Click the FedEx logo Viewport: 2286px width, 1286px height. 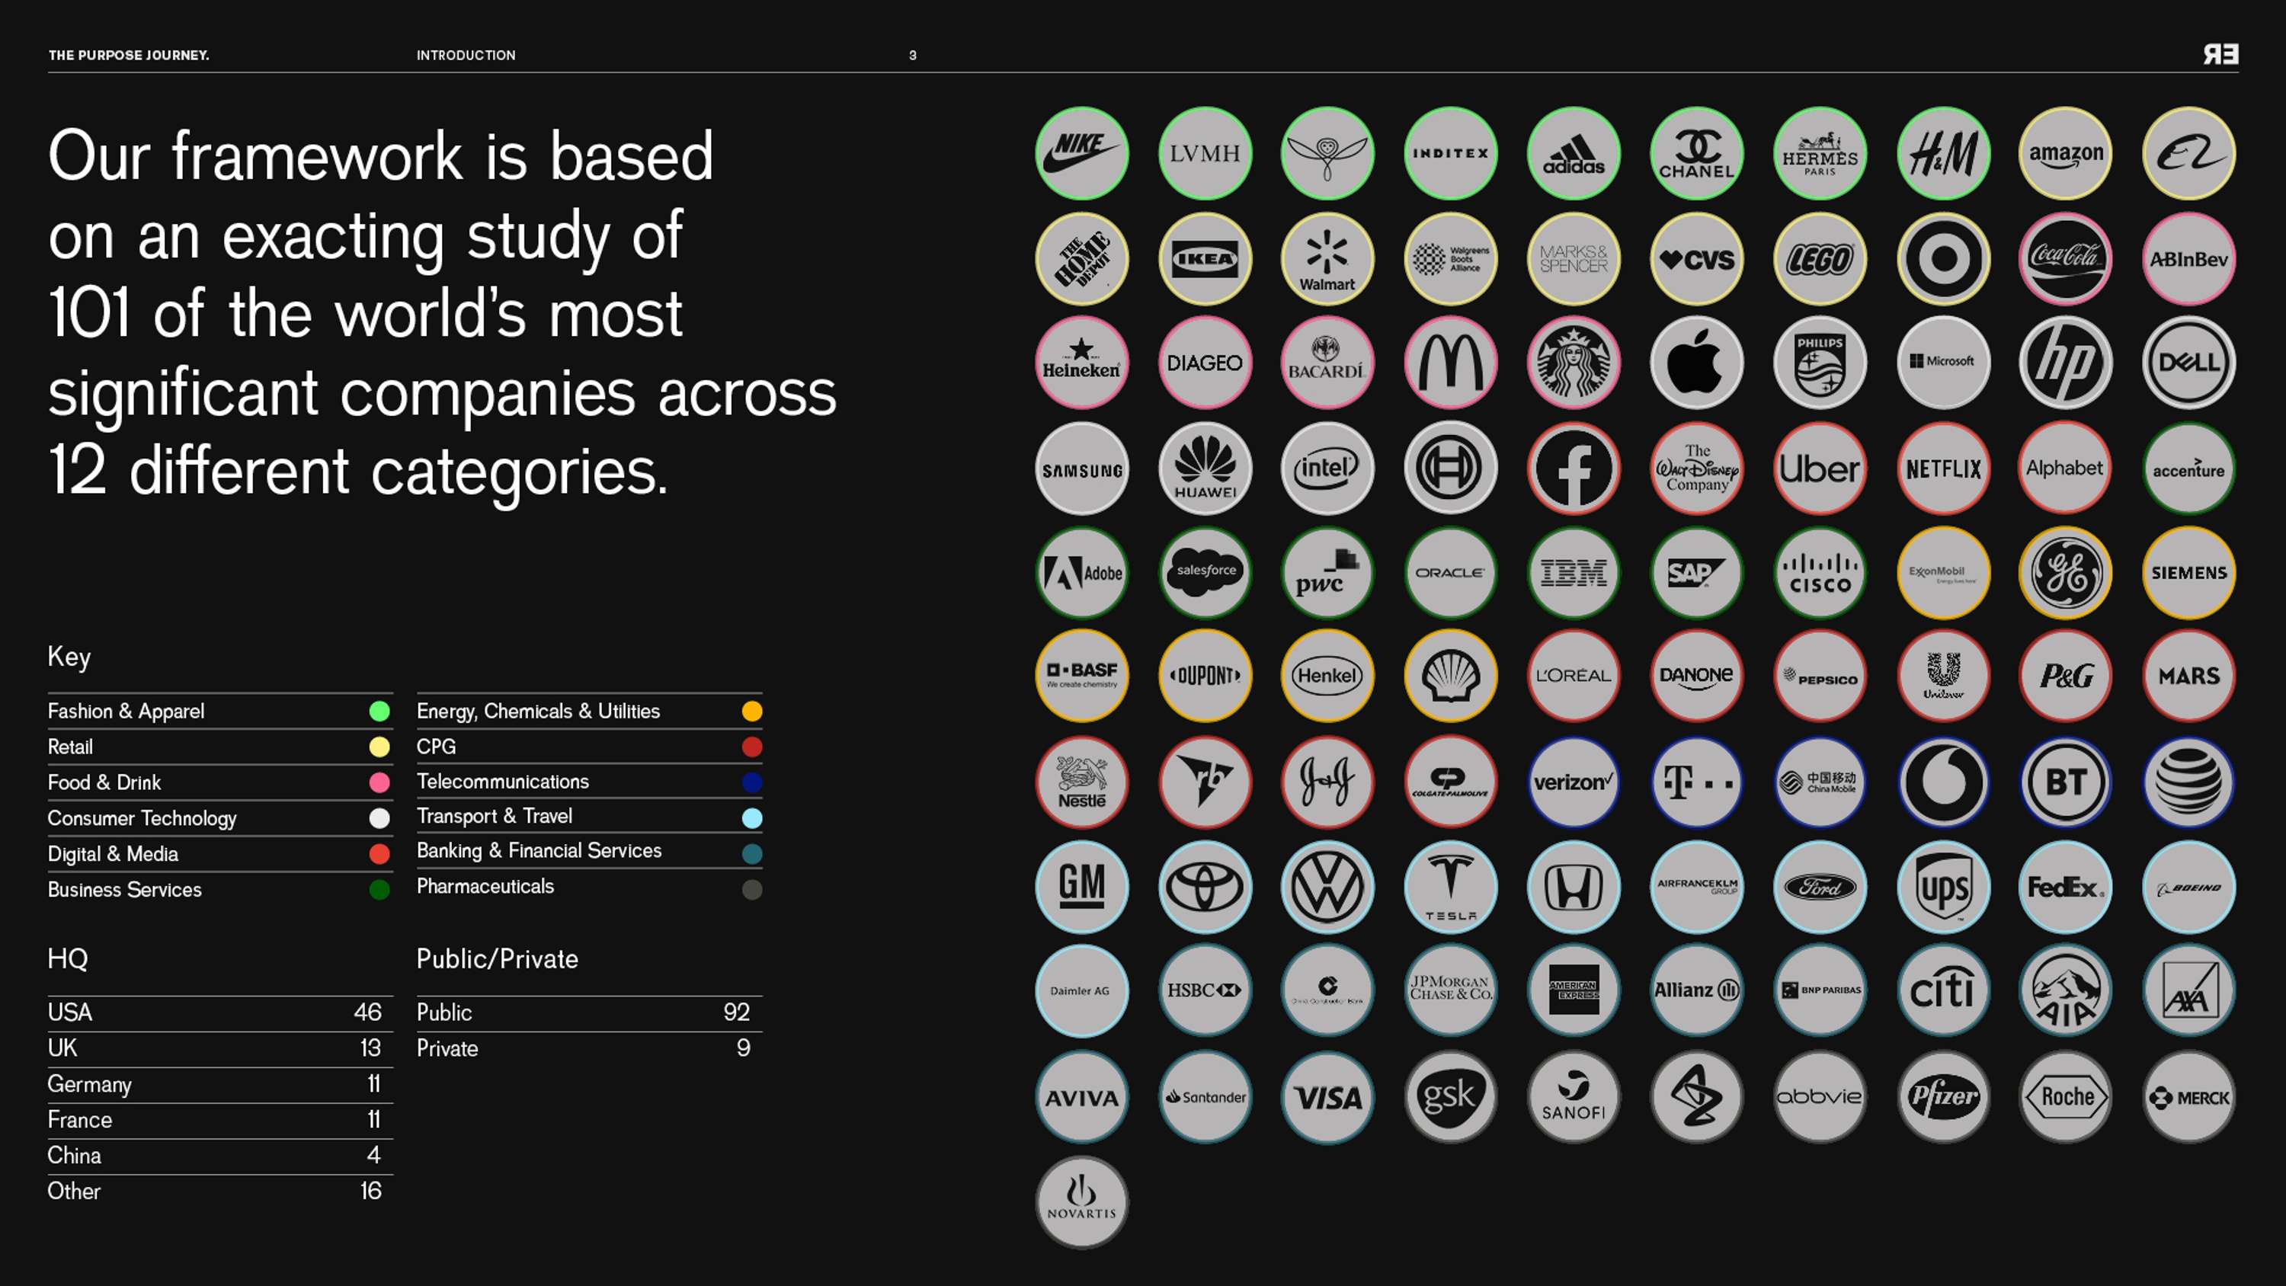pos(2066,887)
